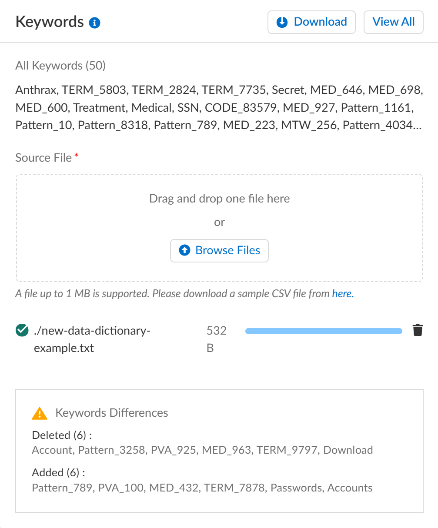Open the sample CSV 'here' link
438x528 pixels.
(342, 293)
